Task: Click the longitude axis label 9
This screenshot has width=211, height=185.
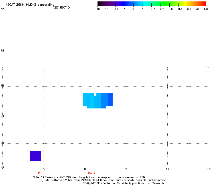Action: pos(126,169)
